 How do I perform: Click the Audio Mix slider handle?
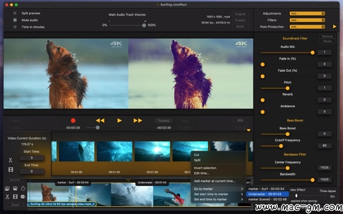(x=313, y=53)
